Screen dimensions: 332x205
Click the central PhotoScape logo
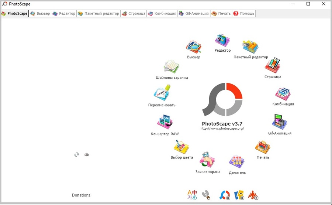point(222,99)
